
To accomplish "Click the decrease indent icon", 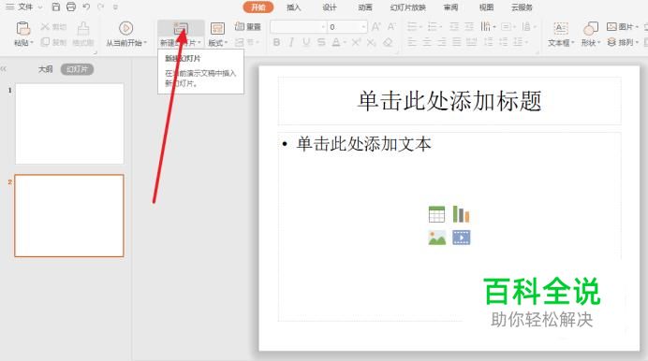I will (454, 27).
